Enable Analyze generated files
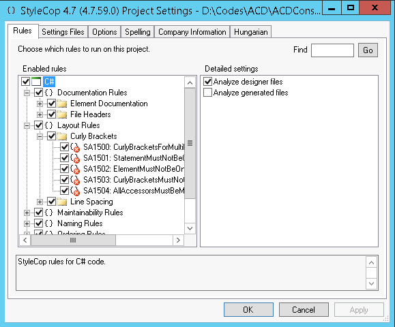Screen dimensions: 395x327 pos(207,93)
